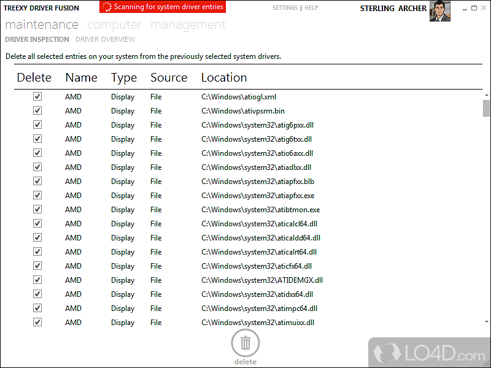Click the Sterling Archer avatar picture
Screen dimensions: 491x368
point(439,11)
